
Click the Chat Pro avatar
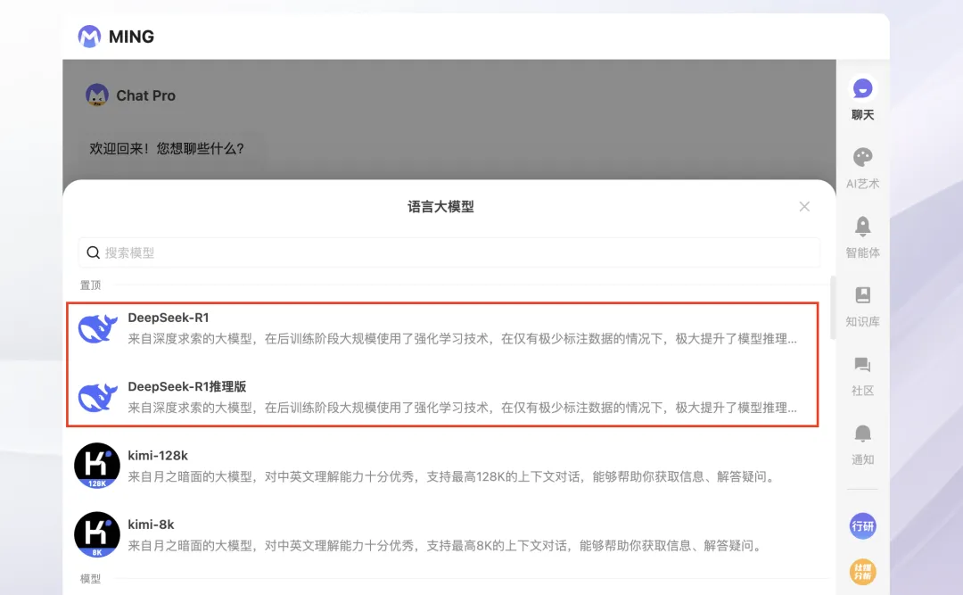point(96,95)
